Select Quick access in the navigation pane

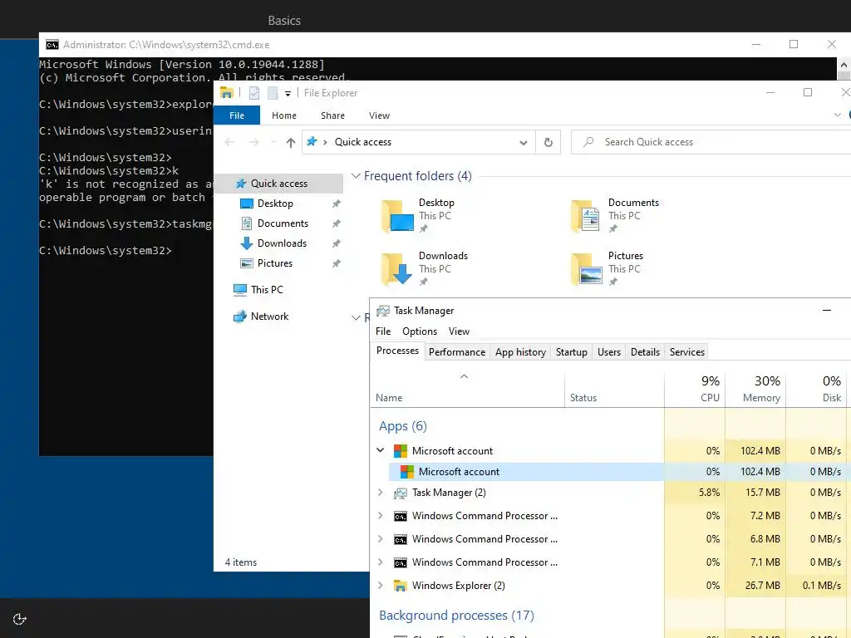pyautogui.click(x=279, y=184)
